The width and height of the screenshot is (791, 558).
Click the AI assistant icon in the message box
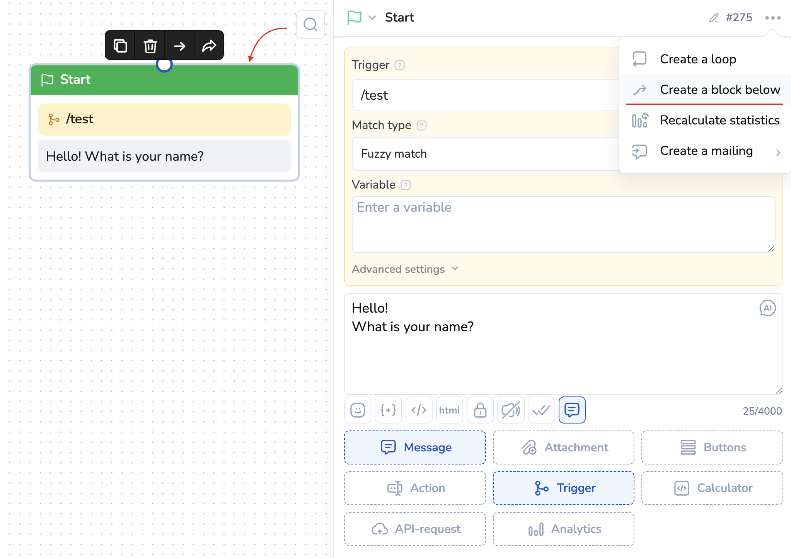coord(767,308)
